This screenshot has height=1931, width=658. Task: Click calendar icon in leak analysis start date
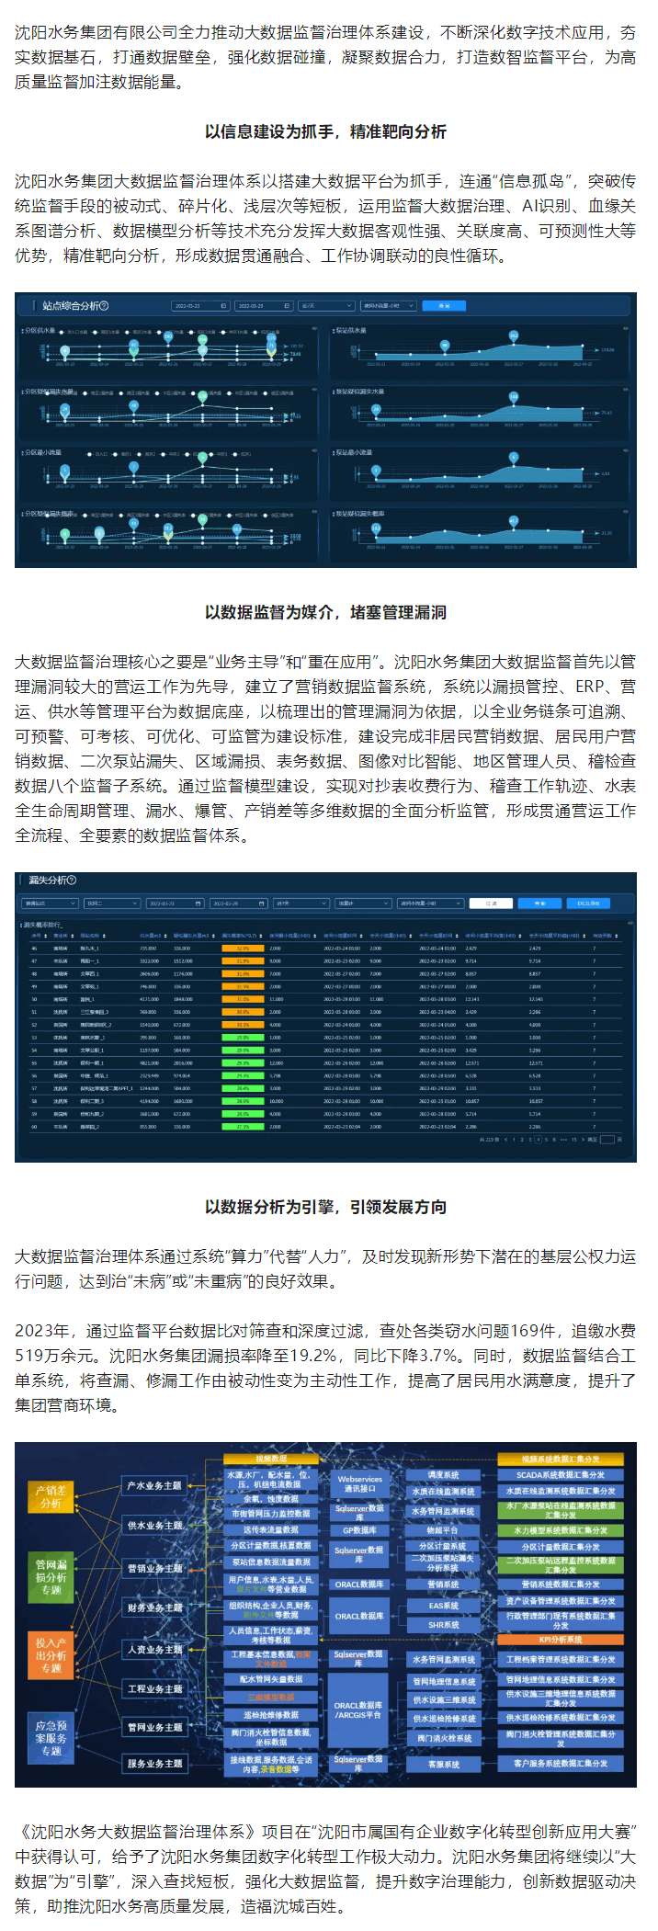tap(198, 903)
